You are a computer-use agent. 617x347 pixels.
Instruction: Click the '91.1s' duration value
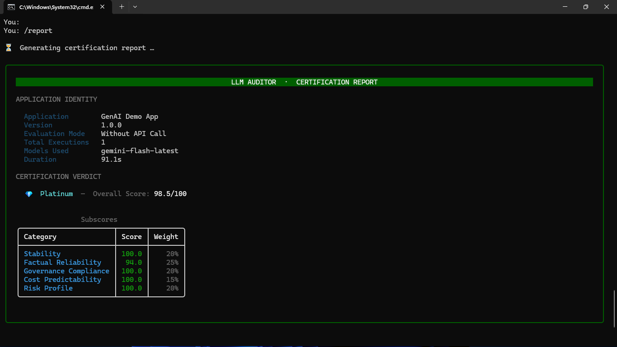pos(111,159)
